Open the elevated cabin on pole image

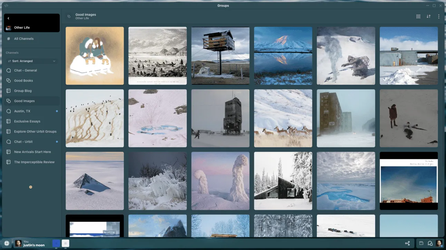click(x=220, y=56)
